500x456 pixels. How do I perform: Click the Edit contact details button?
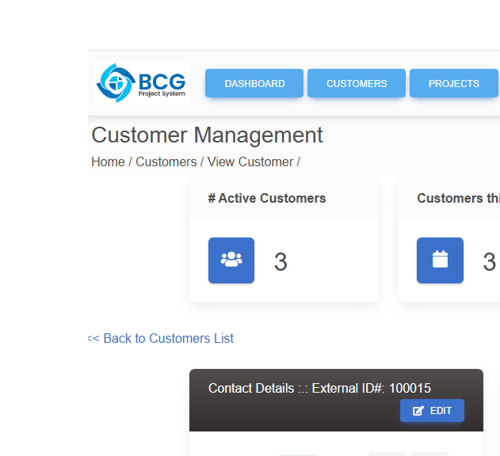(432, 410)
